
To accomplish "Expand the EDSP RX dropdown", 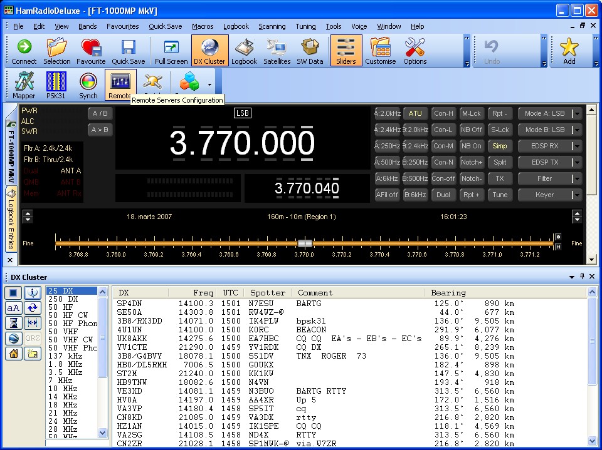I will [x=577, y=146].
